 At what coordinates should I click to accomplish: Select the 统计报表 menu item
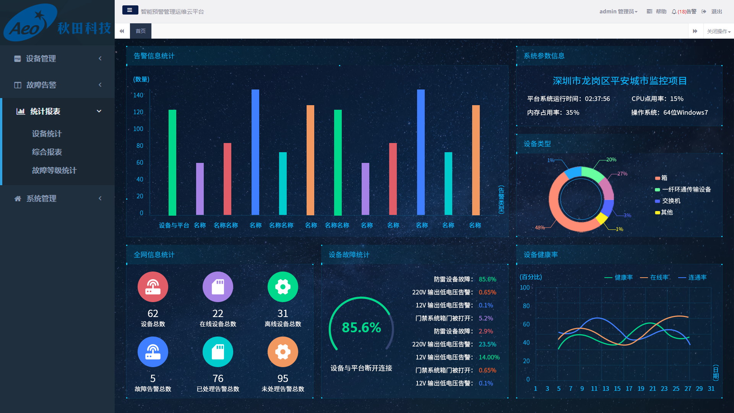point(57,111)
